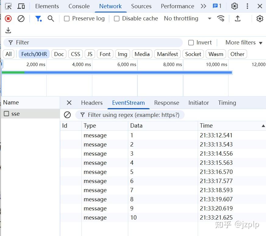Switch to the Console tab
The width and height of the screenshot is (266, 236).
[x=79, y=6]
